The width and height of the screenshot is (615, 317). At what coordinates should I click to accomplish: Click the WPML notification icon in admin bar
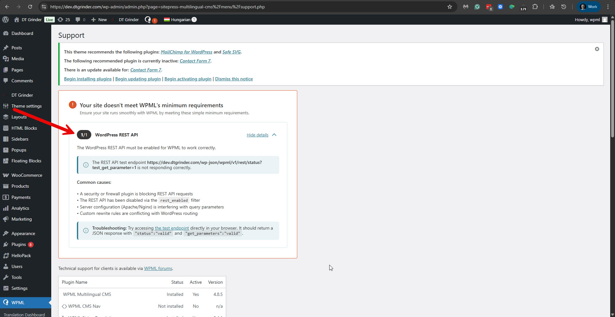pyautogui.click(x=151, y=20)
